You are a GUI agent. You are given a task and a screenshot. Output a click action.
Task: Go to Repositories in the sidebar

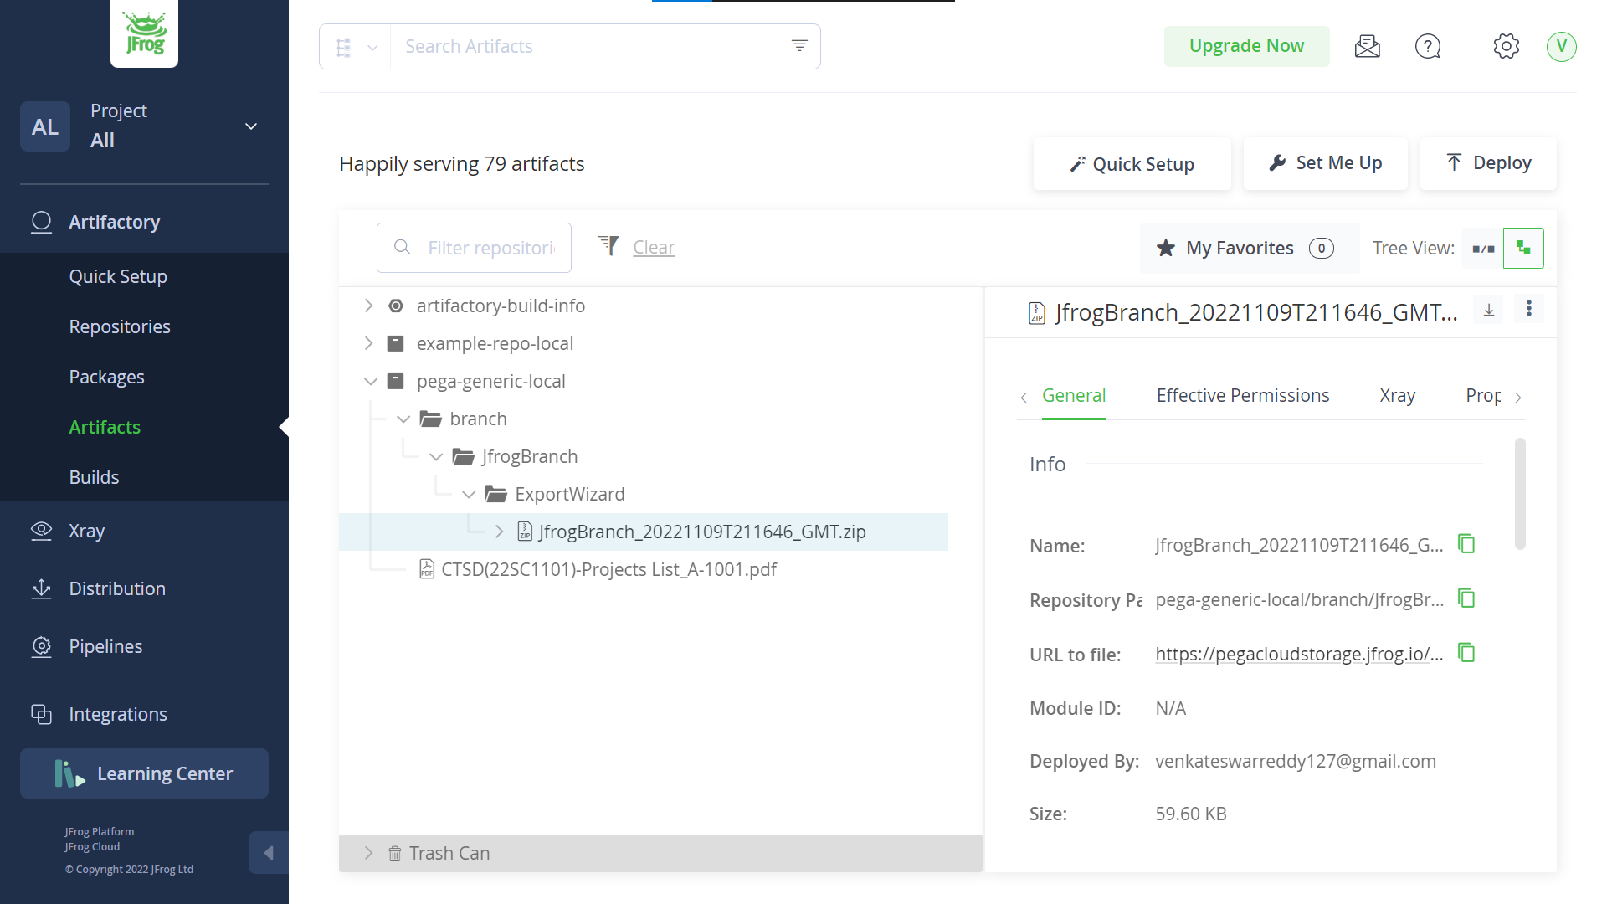120,326
